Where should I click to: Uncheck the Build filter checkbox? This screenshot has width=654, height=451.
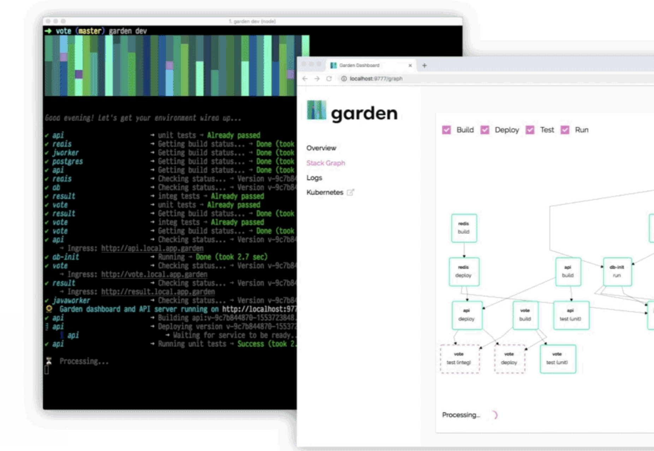(446, 130)
